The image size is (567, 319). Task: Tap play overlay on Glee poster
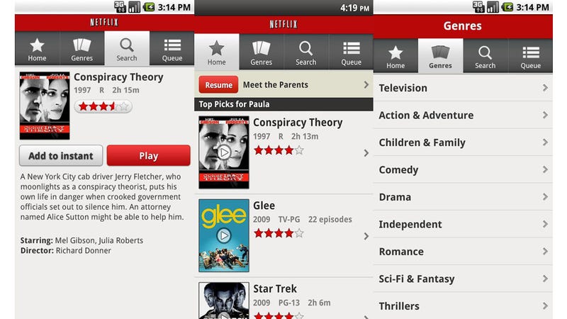pos(224,235)
